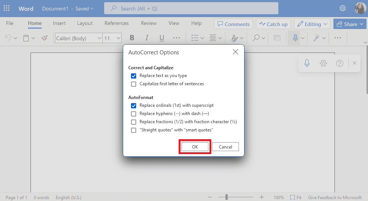Click zoom out minus icon

[209, 197]
